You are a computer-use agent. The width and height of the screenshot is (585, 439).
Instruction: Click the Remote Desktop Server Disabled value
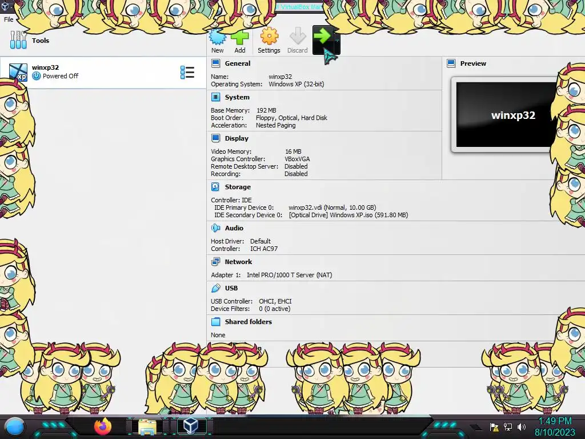point(296,166)
